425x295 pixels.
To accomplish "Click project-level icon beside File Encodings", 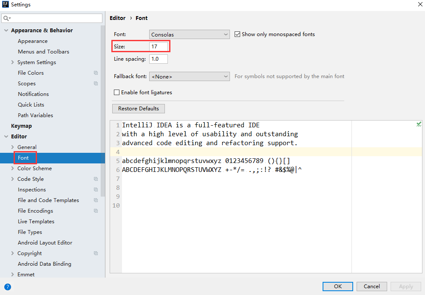I will pyautogui.click(x=96, y=211).
